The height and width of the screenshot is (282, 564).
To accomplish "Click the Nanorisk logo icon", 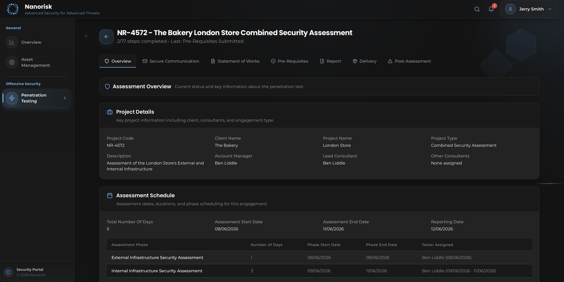I will (x=13, y=9).
